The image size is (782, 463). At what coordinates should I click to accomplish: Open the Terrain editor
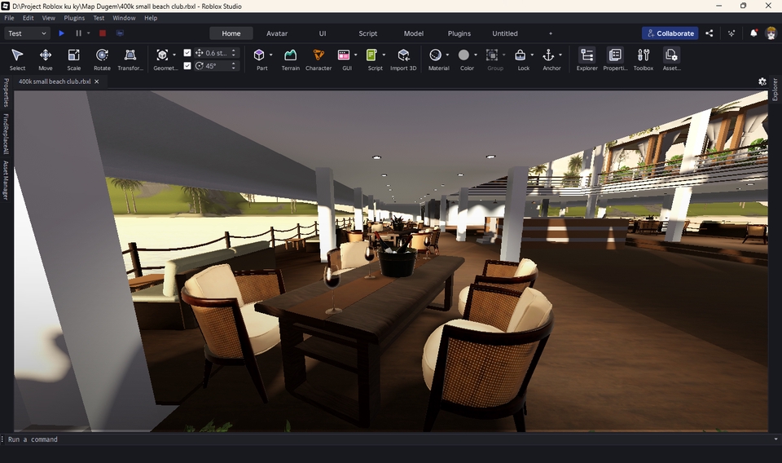click(x=290, y=55)
